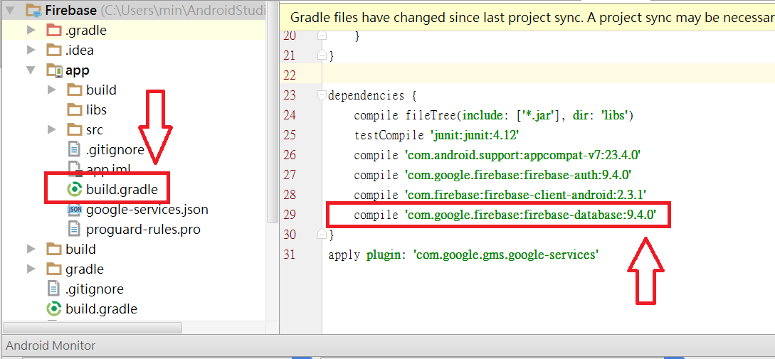This screenshot has width=775, height=359.
Task: Expand the src folder arrow
Action: click(51, 130)
